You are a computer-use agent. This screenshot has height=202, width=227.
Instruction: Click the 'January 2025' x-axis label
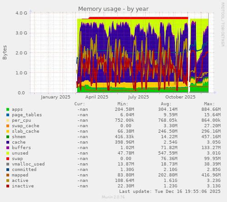(56, 97)
